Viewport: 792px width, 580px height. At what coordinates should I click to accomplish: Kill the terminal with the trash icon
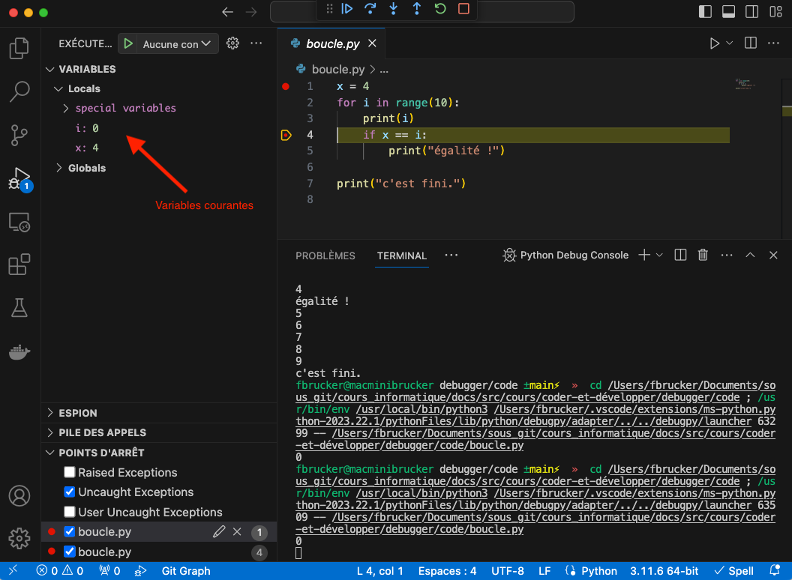pyautogui.click(x=703, y=255)
